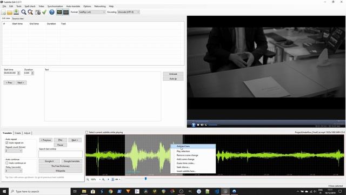Open the Tools menu

[x=19, y=6]
